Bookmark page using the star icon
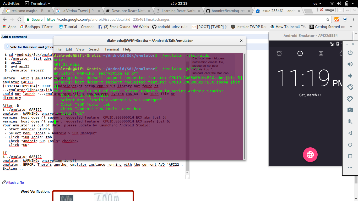Screen dimensions: 358x201 pos(328,19)
